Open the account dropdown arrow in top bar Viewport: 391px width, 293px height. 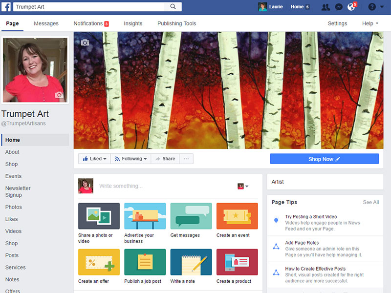tap(382, 7)
